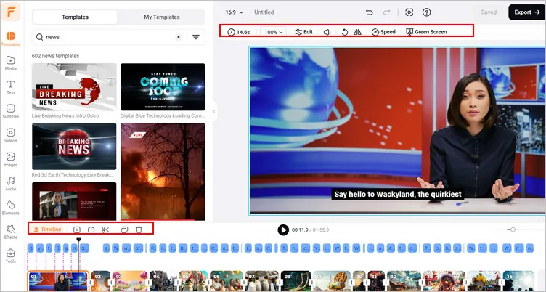Open the template filter options icon
546x292 pixels.
coord(196,37)
